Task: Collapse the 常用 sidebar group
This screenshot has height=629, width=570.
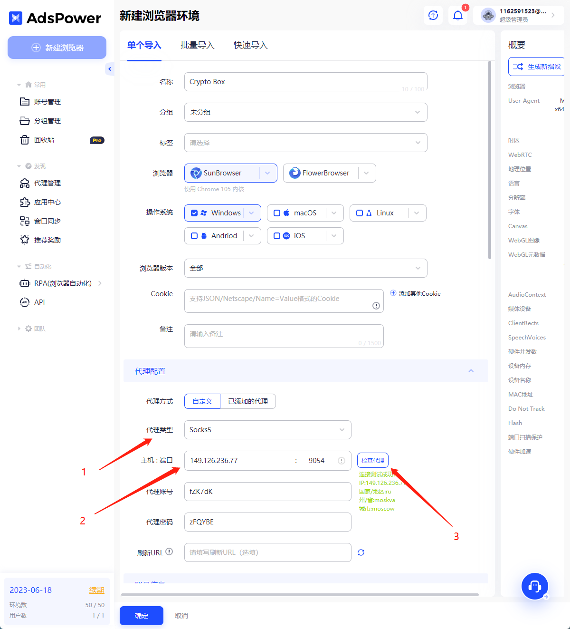Action: 32,85
